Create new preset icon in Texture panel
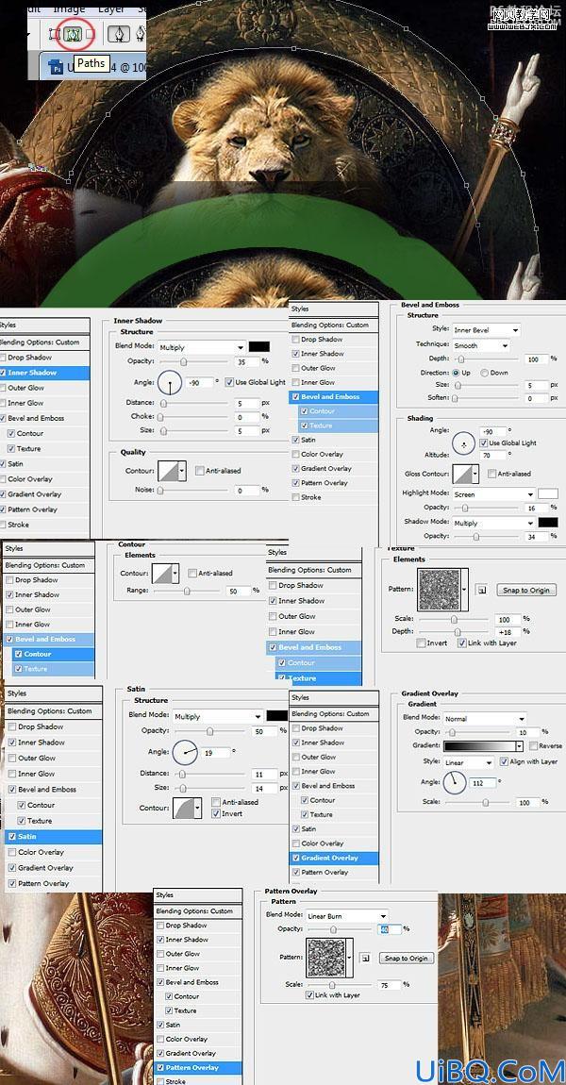This screenshot has width=566, height=1085. 482,591
